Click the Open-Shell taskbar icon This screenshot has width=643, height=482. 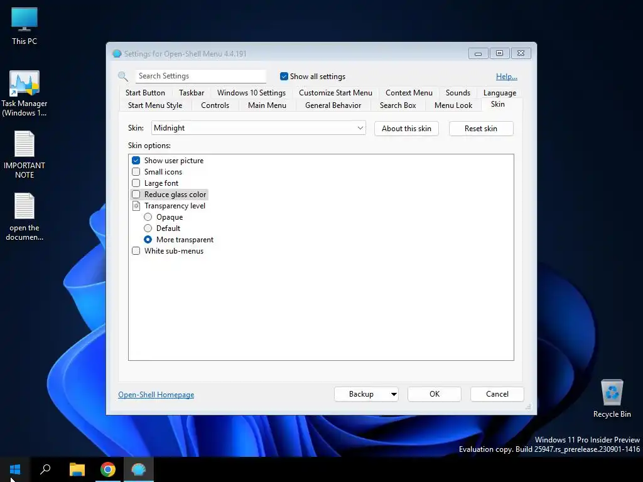coord(139,469)
